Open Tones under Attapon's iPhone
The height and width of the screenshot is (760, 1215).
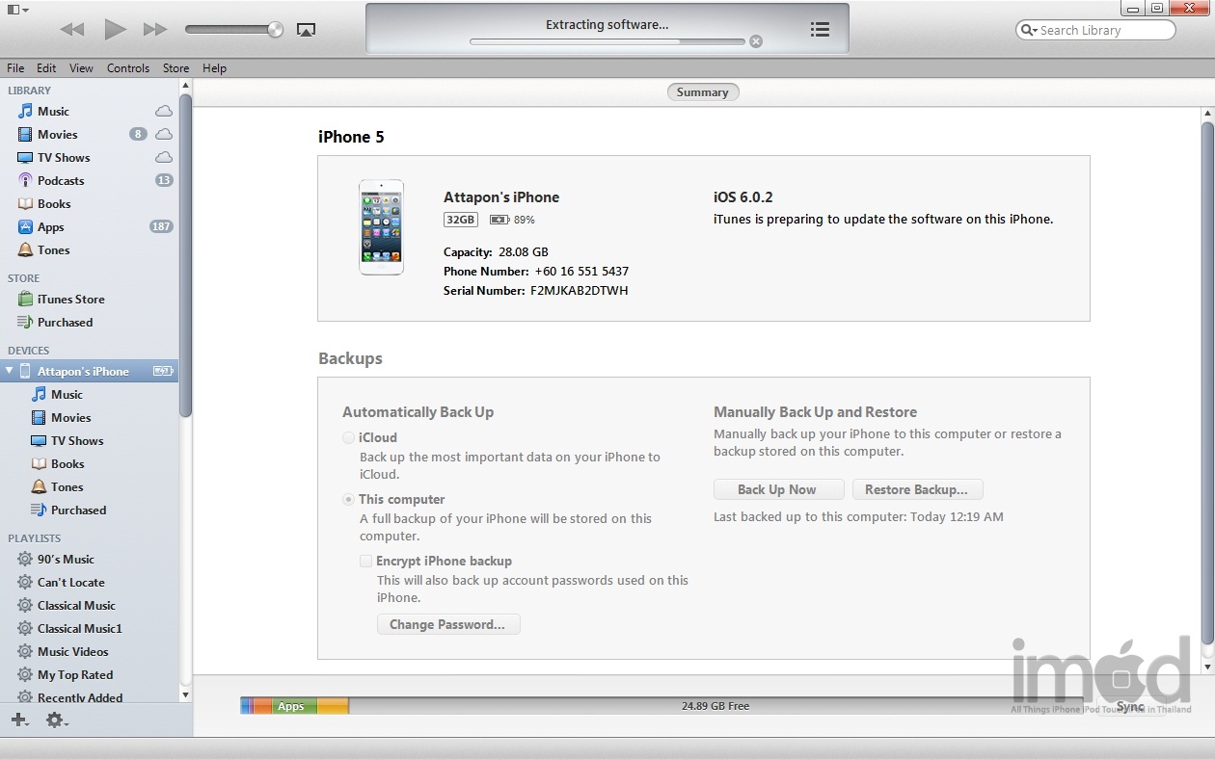coord(67,486)
